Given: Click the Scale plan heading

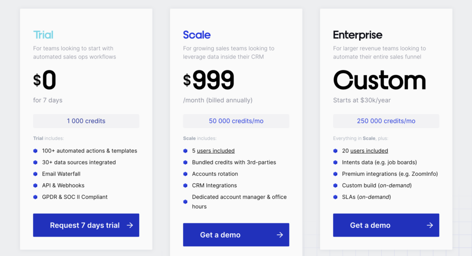Looking at the screenshot, I should (196, 35).
